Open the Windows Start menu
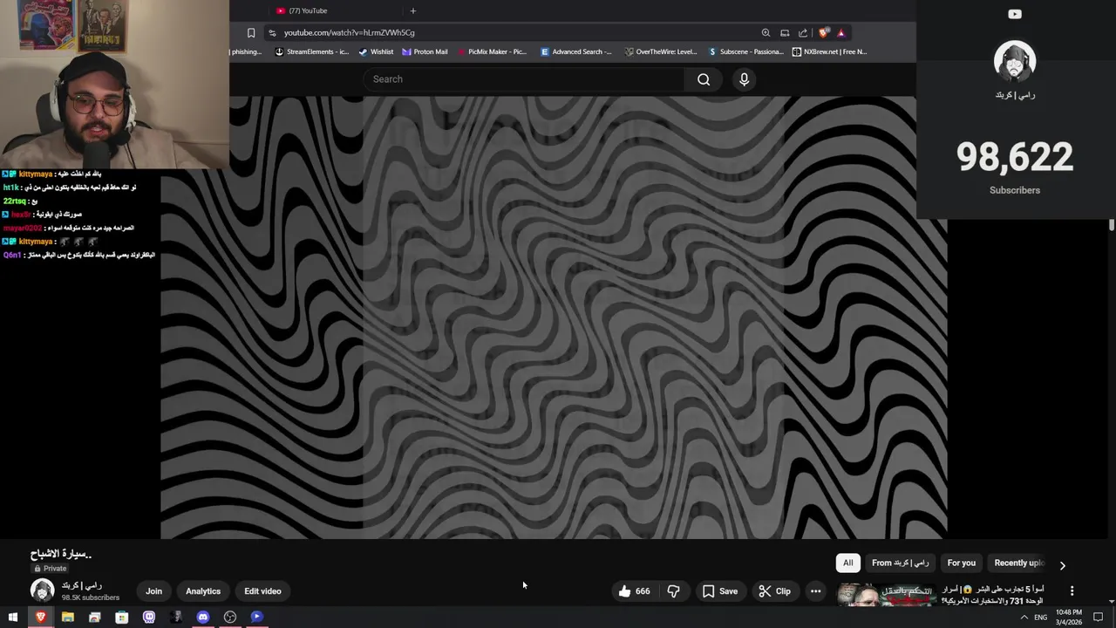1116x628 pixels. click(x=12, y=617)
